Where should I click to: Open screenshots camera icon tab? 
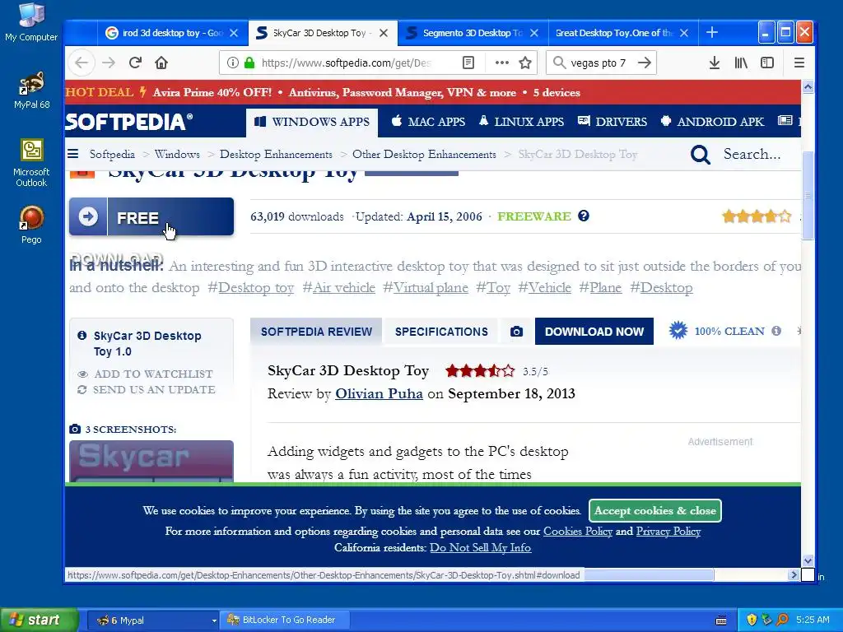(516, 332)
